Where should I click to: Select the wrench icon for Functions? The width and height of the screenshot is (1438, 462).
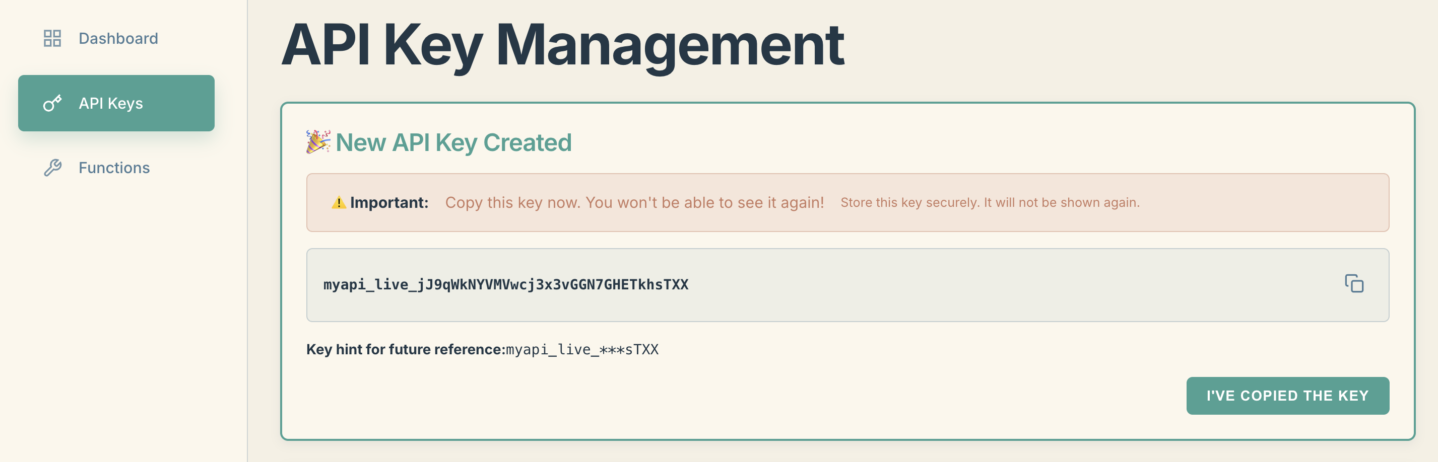point(52,167)
